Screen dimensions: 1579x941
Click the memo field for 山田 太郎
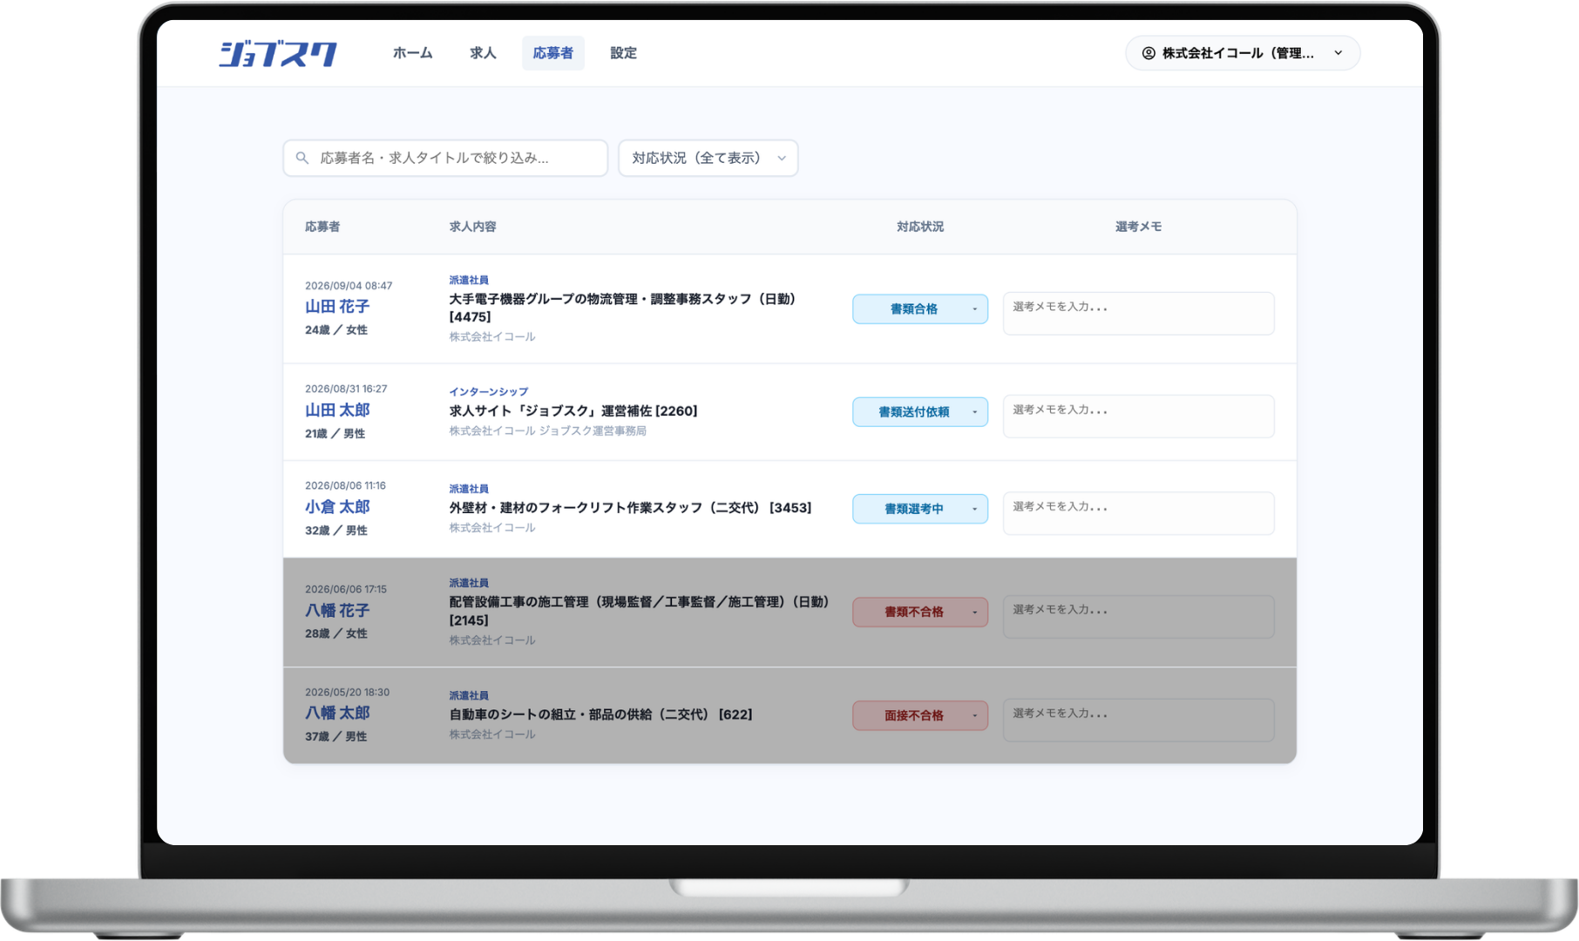tap(1139, 416)
